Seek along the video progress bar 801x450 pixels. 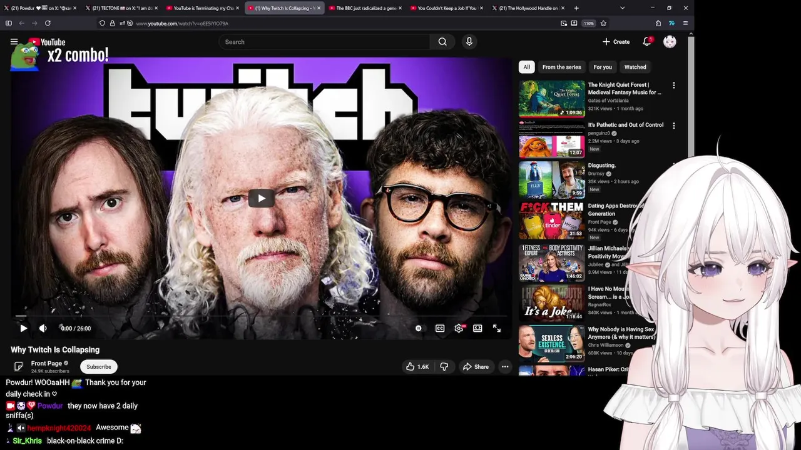coord(261,317)
